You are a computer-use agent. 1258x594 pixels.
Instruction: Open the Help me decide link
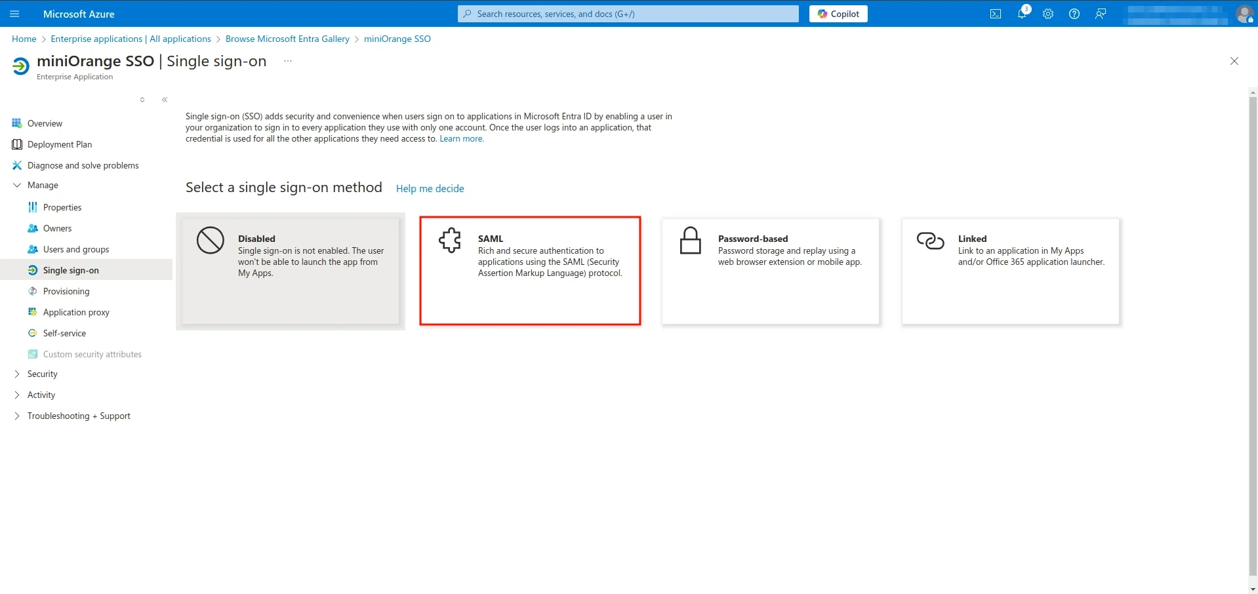click(x=430, y=188)
